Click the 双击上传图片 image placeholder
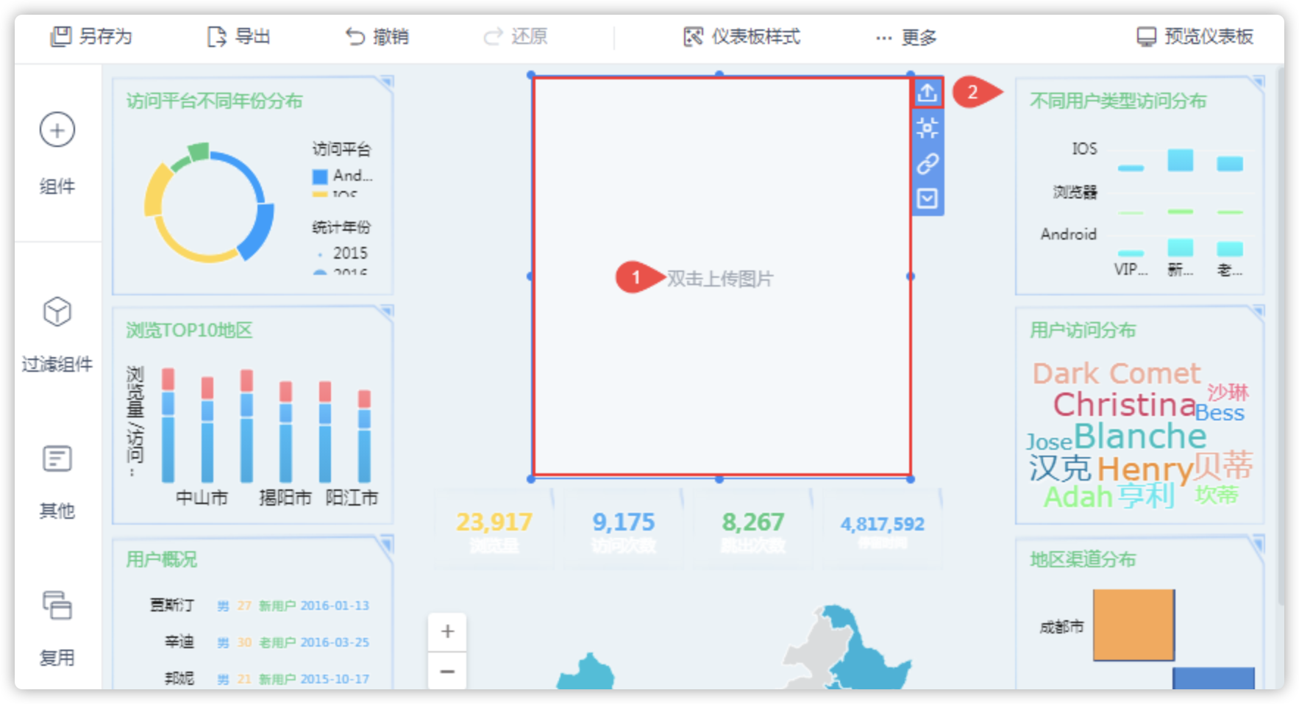The image size is (1299, 704). click(719, 279)
